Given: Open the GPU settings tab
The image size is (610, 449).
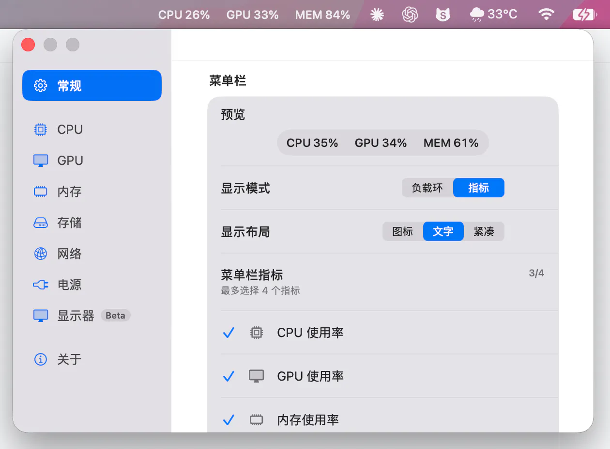Looking at the screenshot, I should tap(92, 160).
